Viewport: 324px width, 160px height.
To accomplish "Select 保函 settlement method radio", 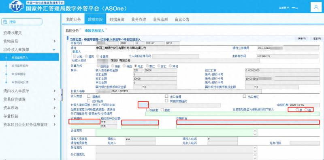I will (124, 66).
